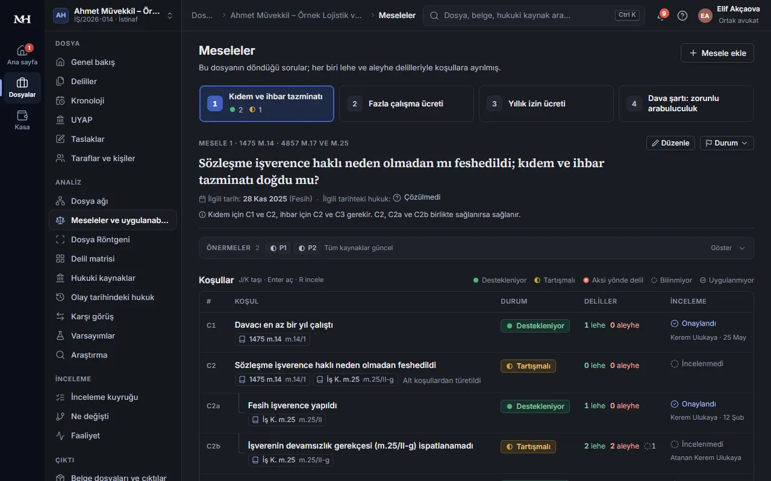The height and width of the screenshot is (481, 771).
Task: Open Taraflar ve kişiler
Action: 113,158
